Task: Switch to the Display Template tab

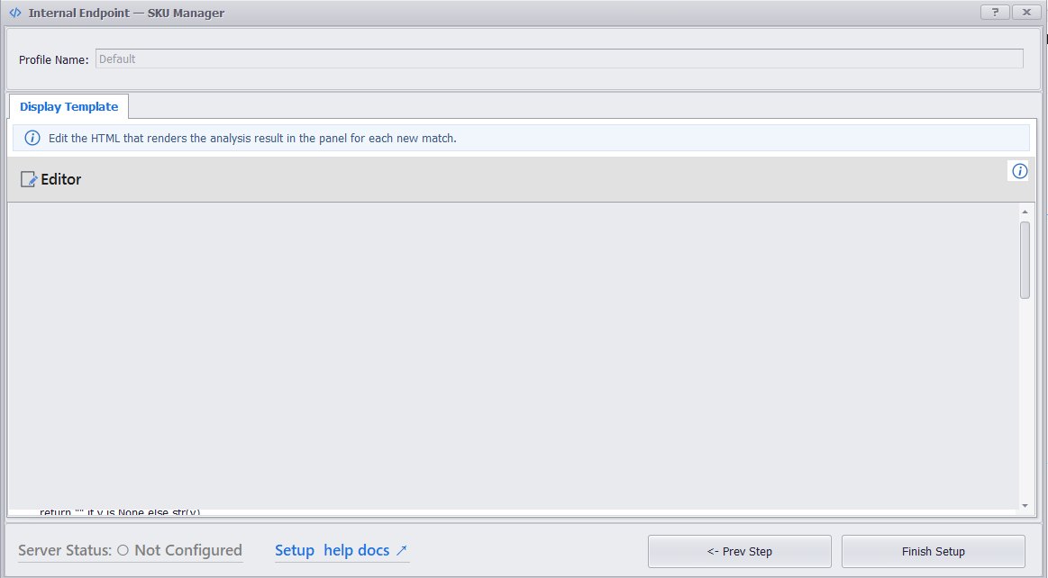Action: pyautogui.click(x=68, y=107)
